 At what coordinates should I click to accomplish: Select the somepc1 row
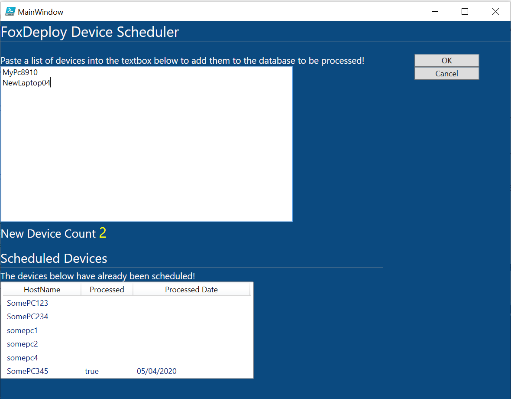pos(127,330)
